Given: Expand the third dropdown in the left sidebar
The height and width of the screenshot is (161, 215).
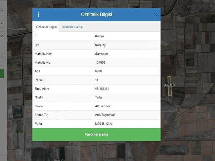Looking at the screenshot, I should 2,36.
